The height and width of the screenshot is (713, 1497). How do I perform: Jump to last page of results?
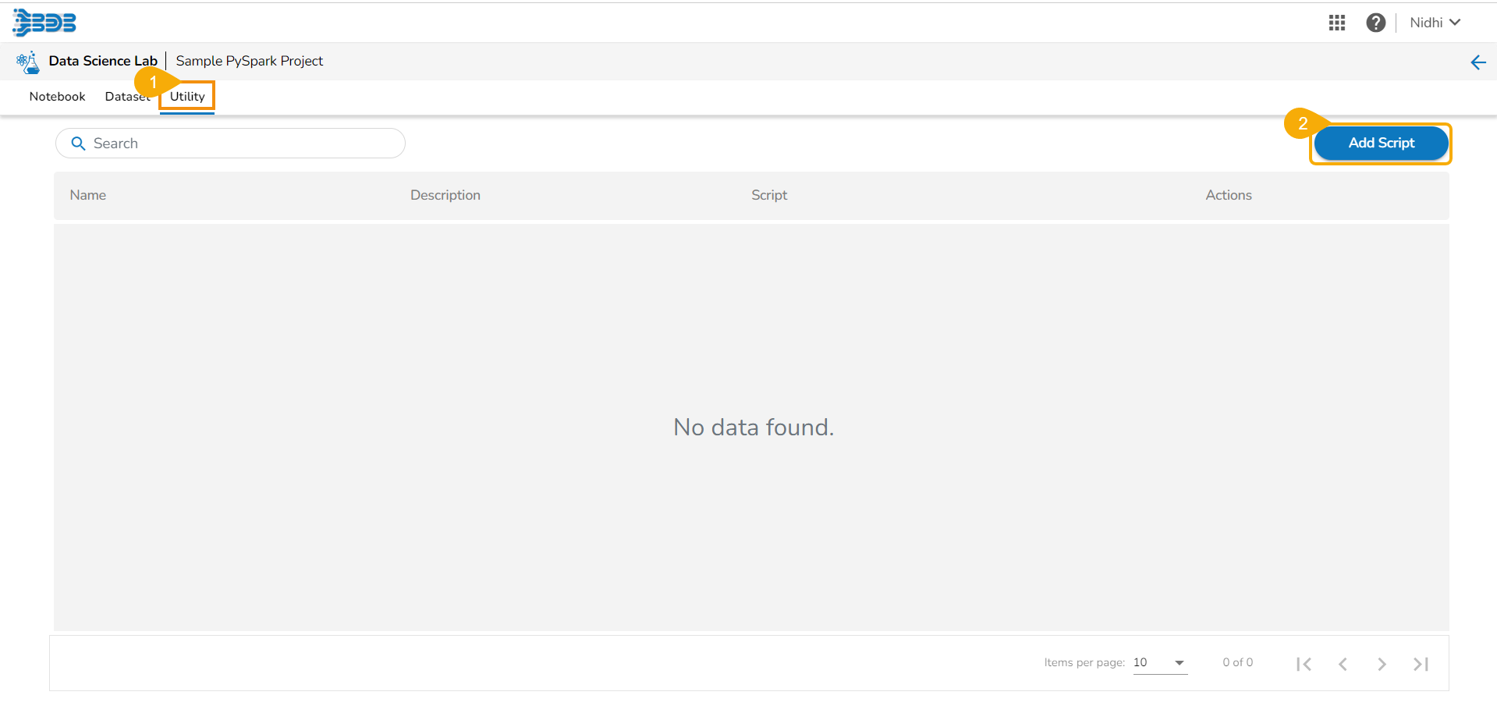[x=1421, y=664]
